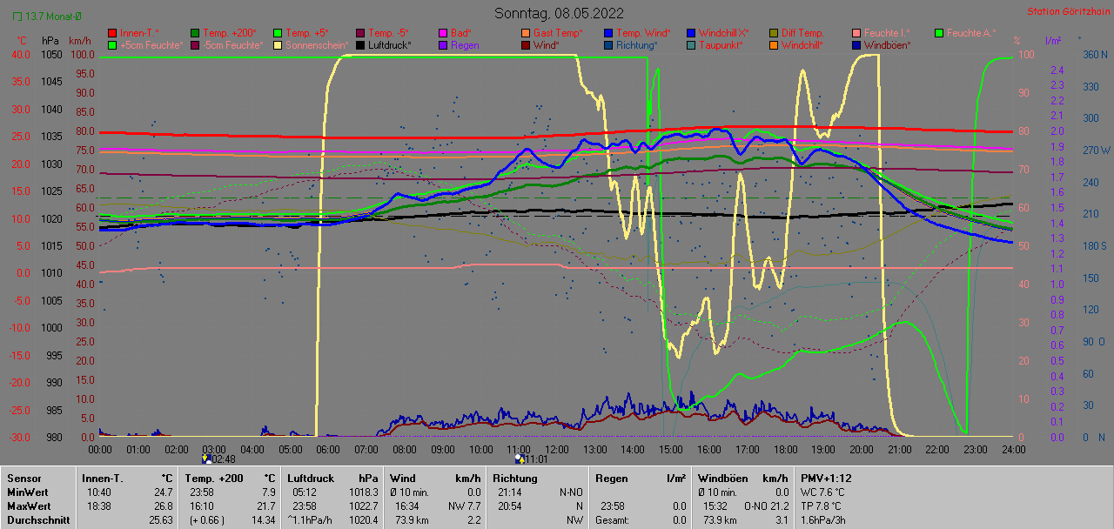Click the 12:00 time axis label

click(x=557, y=449)
